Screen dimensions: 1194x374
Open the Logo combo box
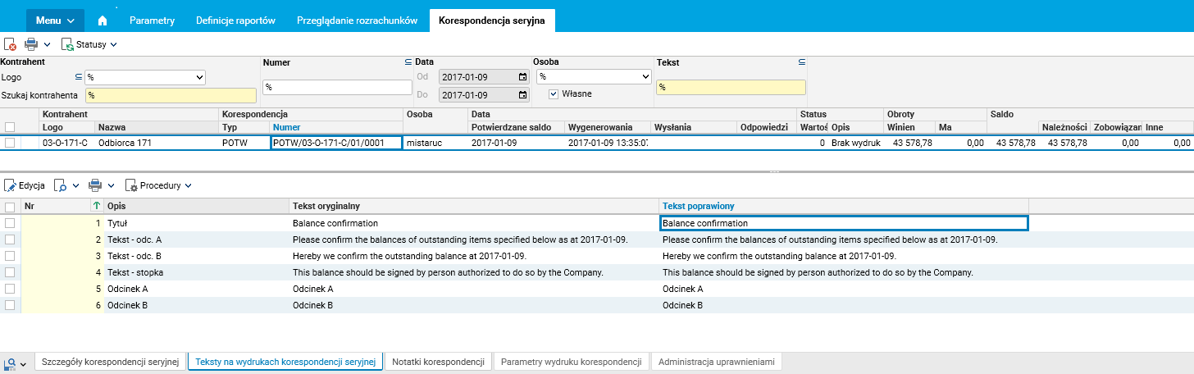point(145,77)
